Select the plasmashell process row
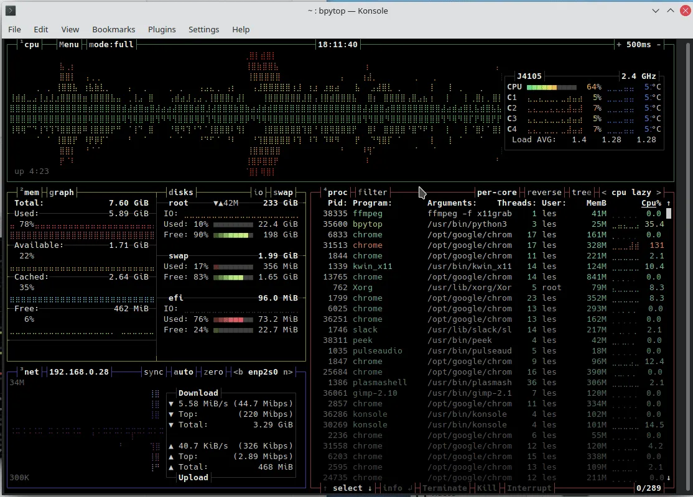This screenshot has width=693, height=497. (x=492, y=382)
